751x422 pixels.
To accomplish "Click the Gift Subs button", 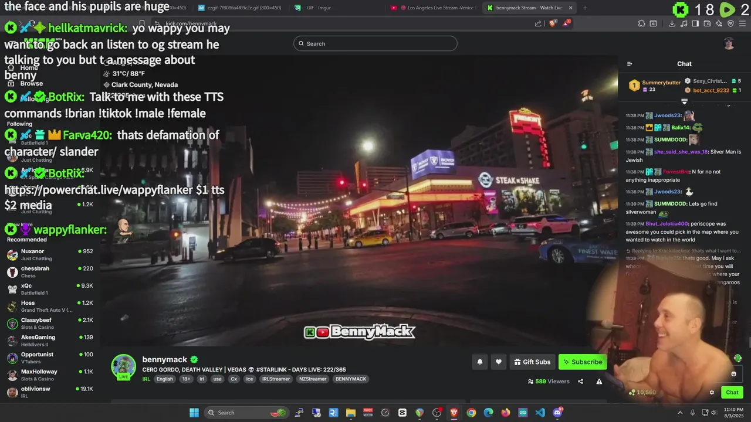I will (x=532, y=362).
